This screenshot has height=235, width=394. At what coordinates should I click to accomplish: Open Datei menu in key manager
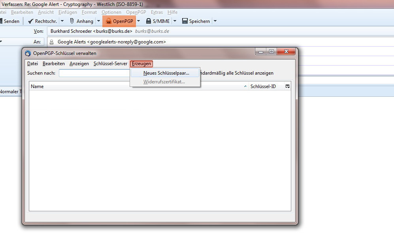32,64
